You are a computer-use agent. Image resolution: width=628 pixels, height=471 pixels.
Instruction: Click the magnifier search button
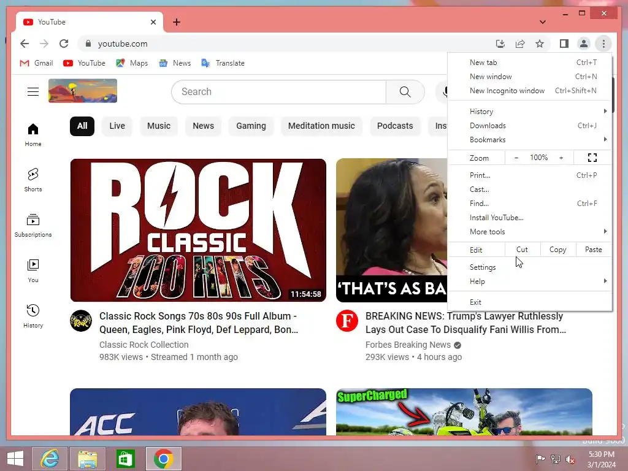405,92
